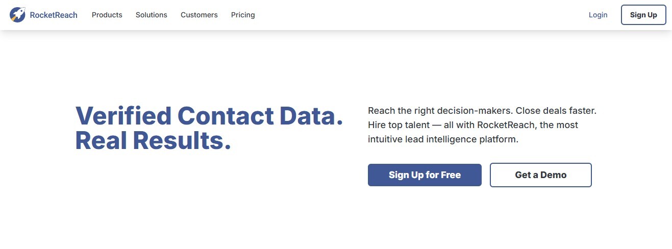
Task: Click the text Reach the right decision-makers
Action: coord(440,111)
